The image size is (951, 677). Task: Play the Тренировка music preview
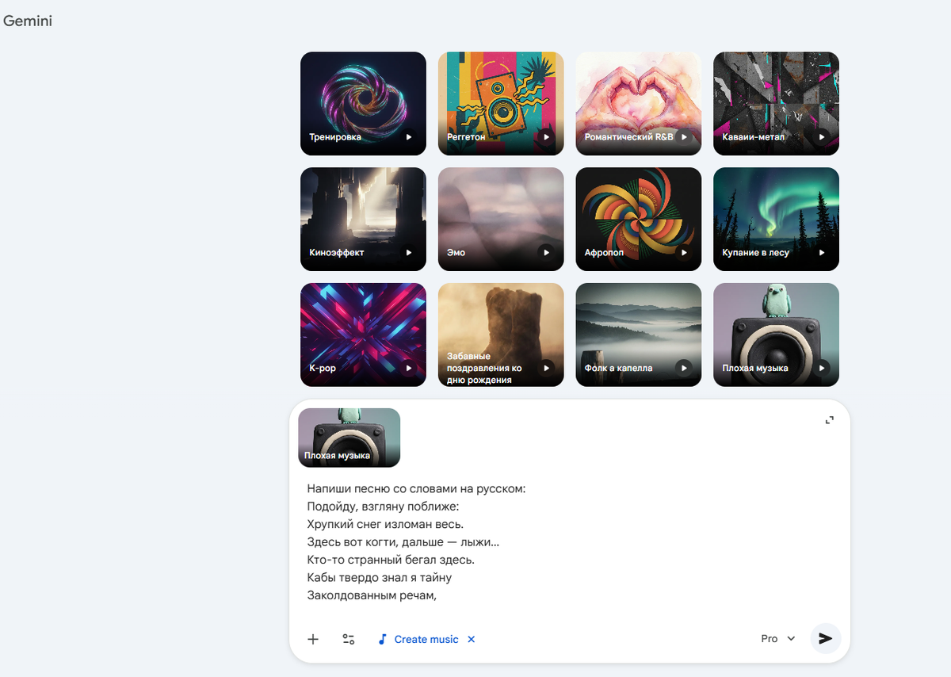tap(409, 136)
